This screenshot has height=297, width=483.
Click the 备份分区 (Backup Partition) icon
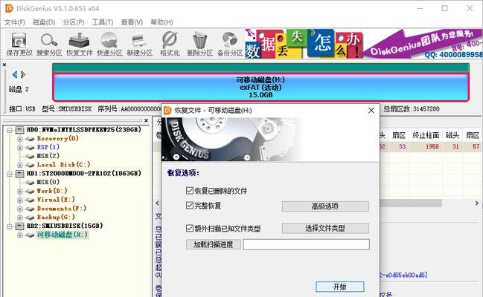pos(229,42)
